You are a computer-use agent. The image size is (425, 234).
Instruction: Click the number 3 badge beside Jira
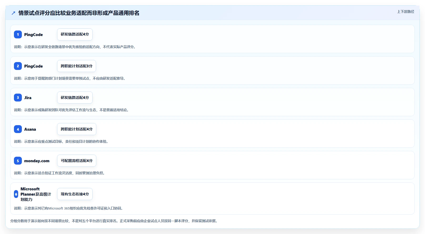click(x=18, y=98)
